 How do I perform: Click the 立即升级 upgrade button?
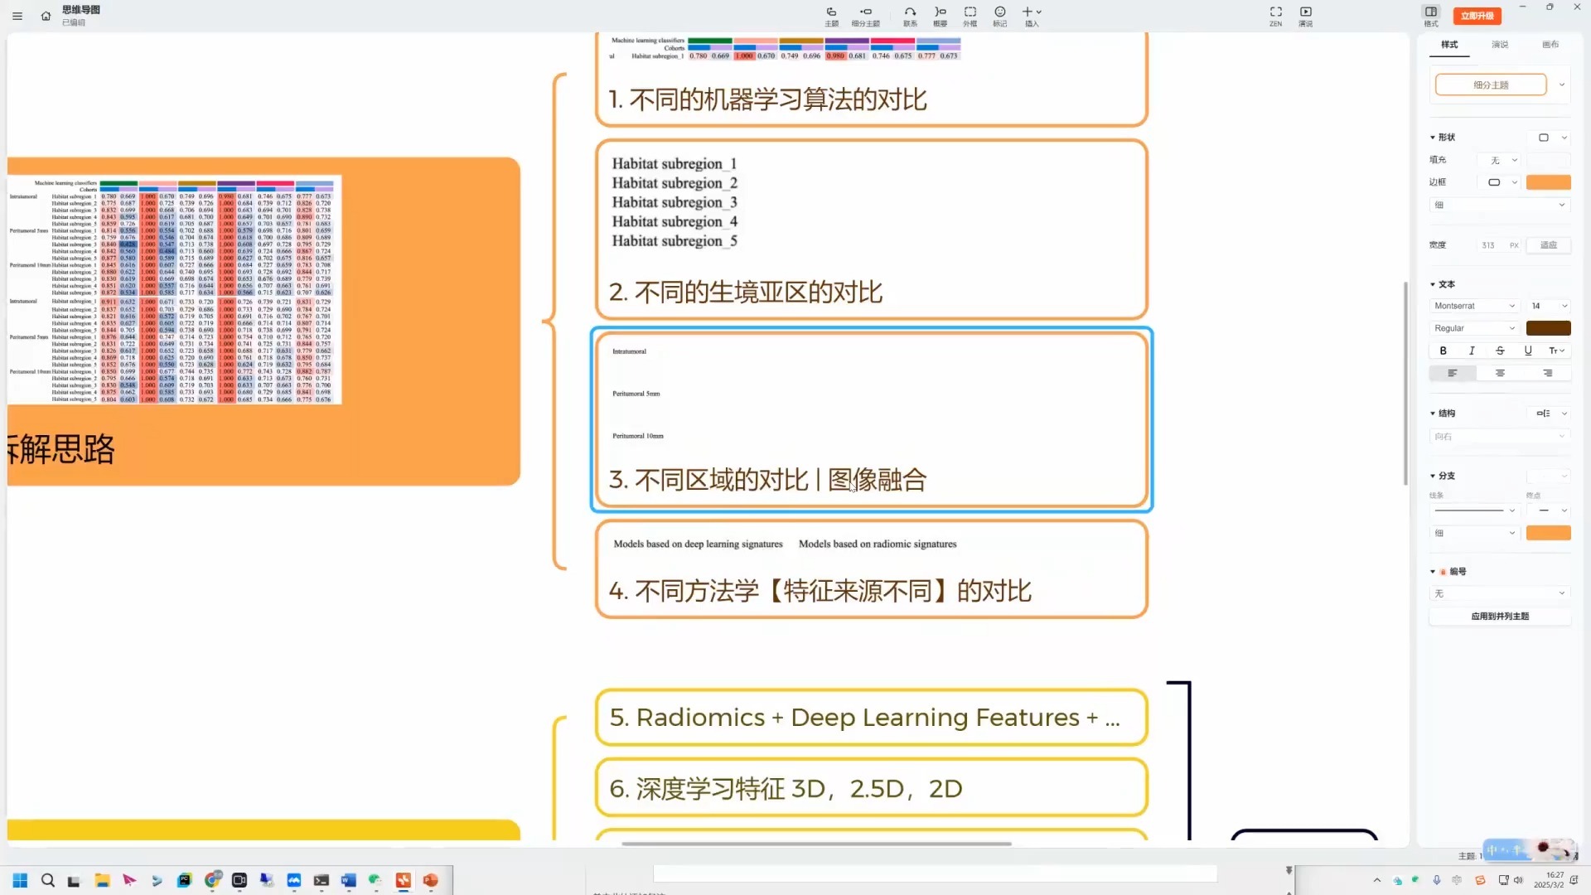[x=1477, y=16]
